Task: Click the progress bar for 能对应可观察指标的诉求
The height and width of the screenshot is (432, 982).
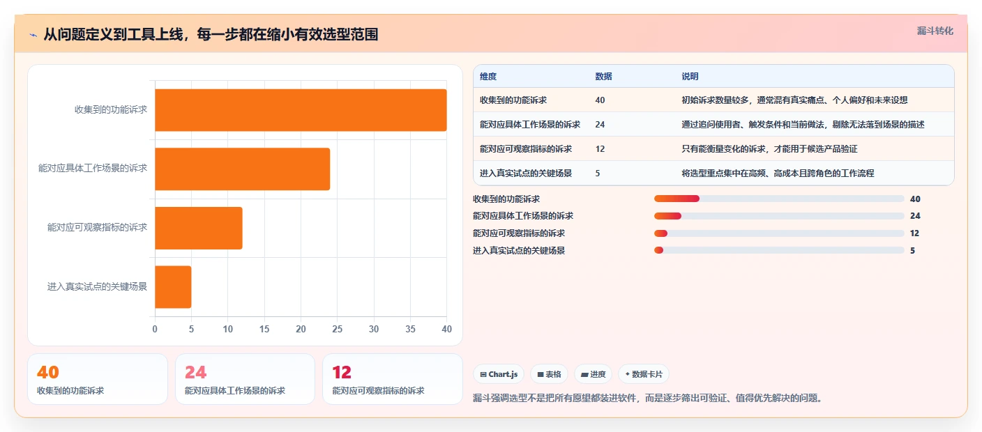Action: 779,233
